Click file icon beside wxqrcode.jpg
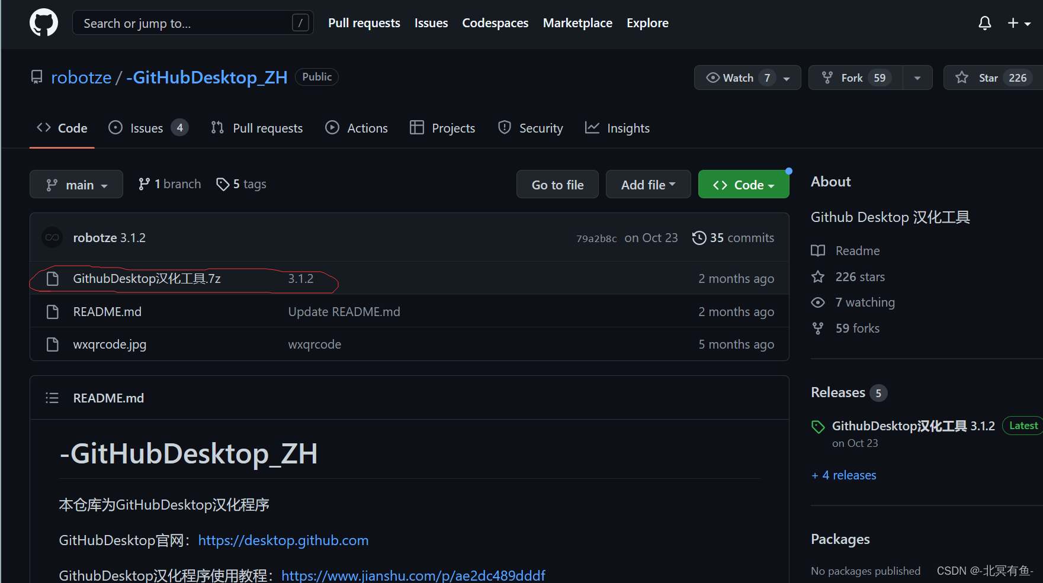 (53, 344)
